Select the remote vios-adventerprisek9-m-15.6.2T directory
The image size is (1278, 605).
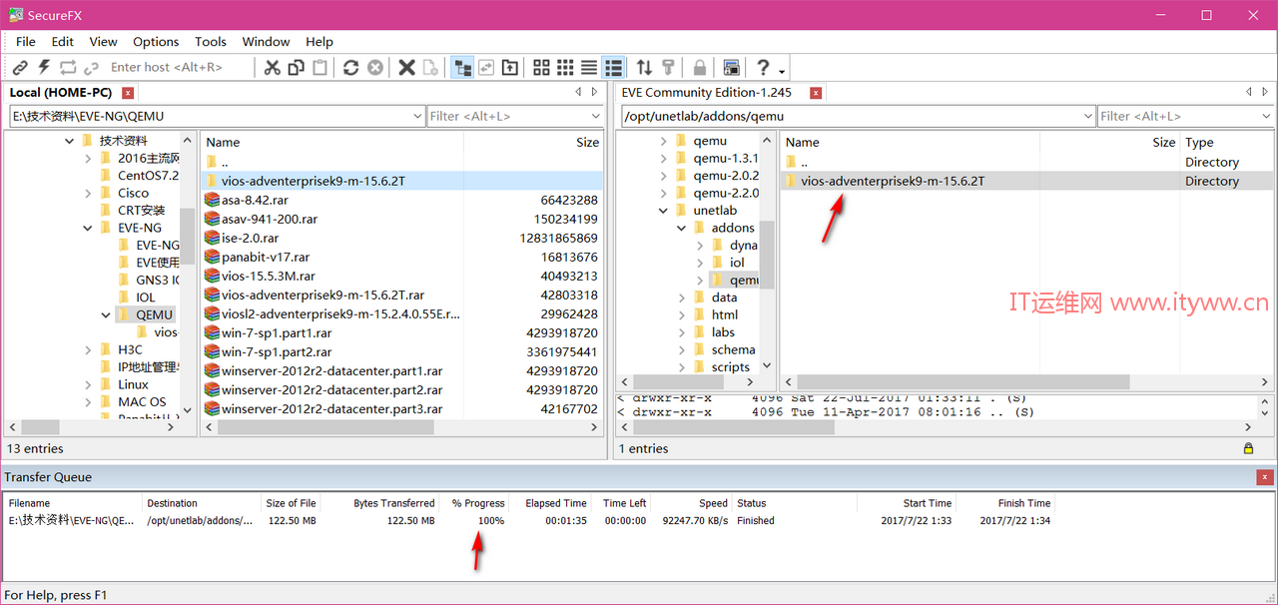[x=1027, y=181]
